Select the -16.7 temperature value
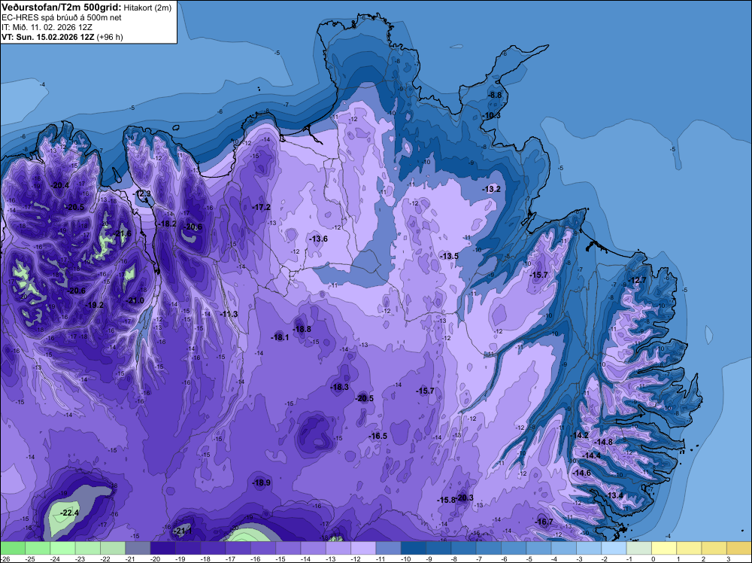 [544, 522]
